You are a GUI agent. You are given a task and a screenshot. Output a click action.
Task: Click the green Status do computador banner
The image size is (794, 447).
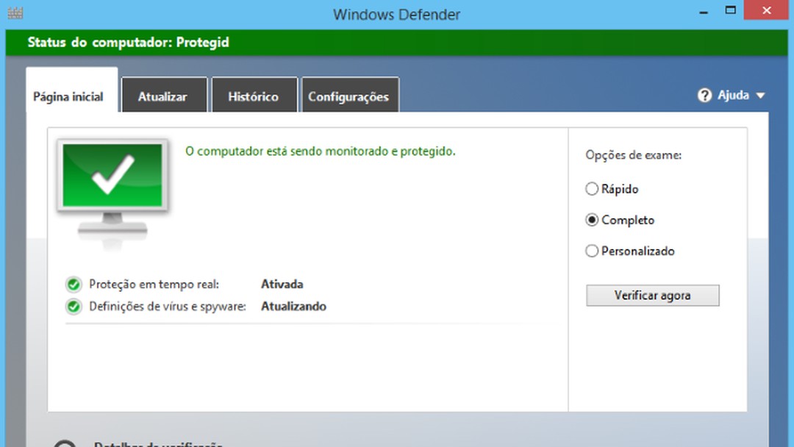(x=397, y=43)
